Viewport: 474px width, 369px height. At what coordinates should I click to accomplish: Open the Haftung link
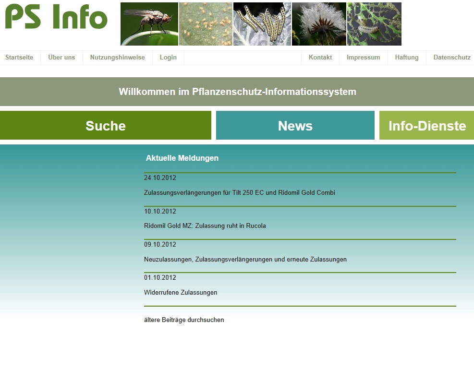(407, 58)
